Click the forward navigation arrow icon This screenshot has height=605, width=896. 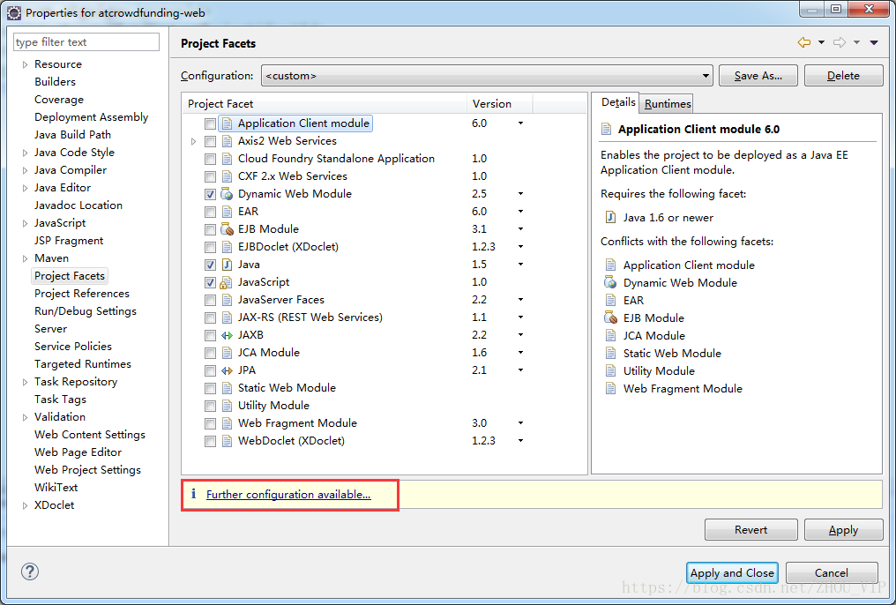[x=840, y=42]
